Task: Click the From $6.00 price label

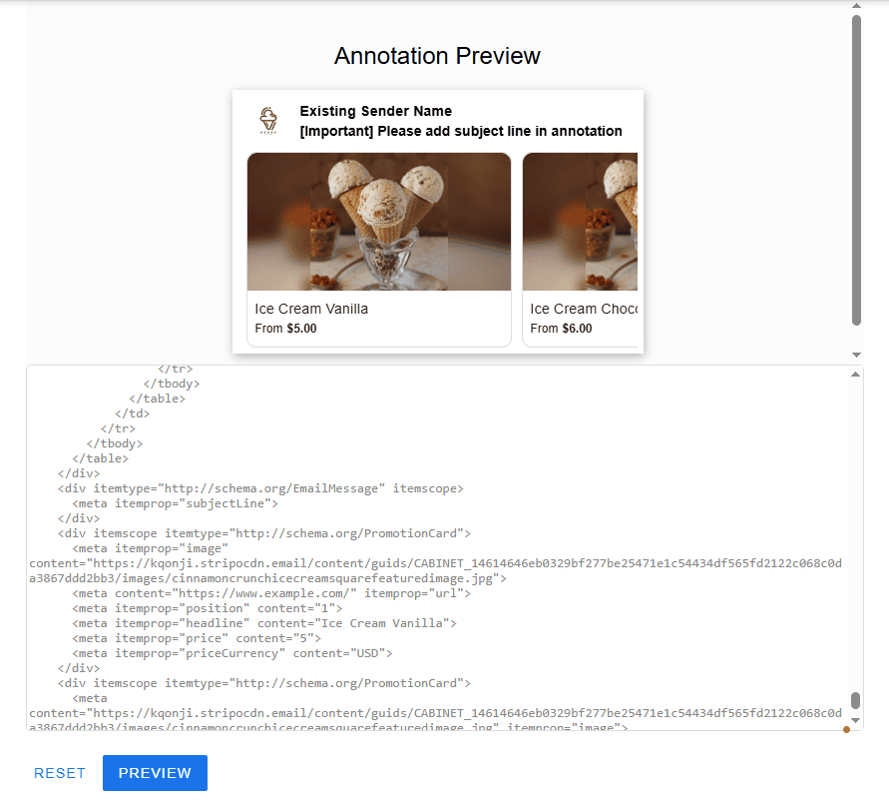Action: (x=561, y=329)
